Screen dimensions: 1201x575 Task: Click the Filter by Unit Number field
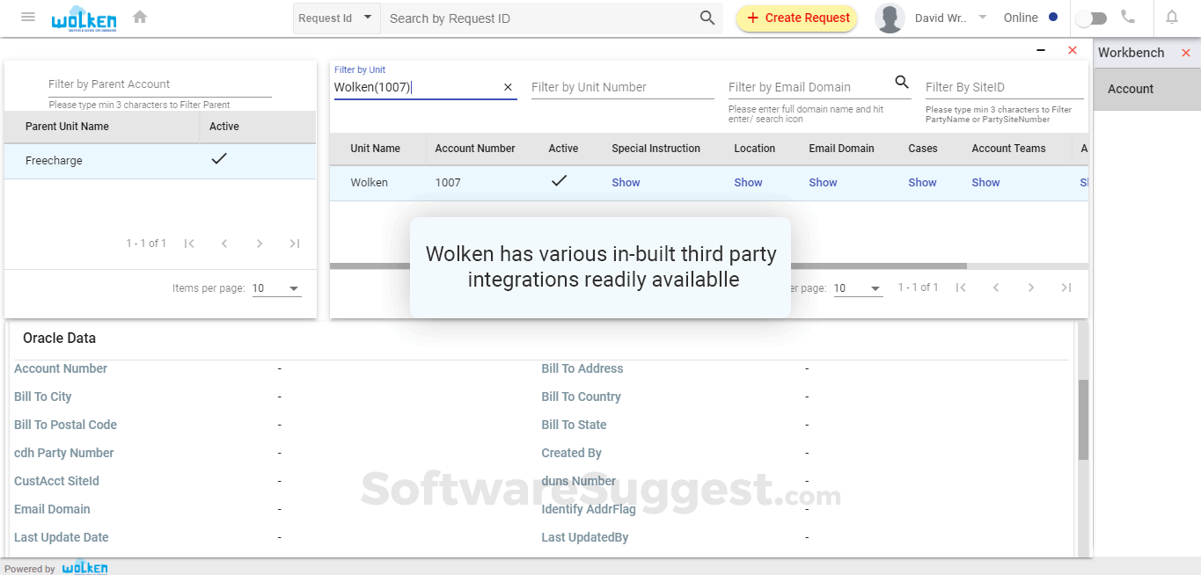point(623,87)
